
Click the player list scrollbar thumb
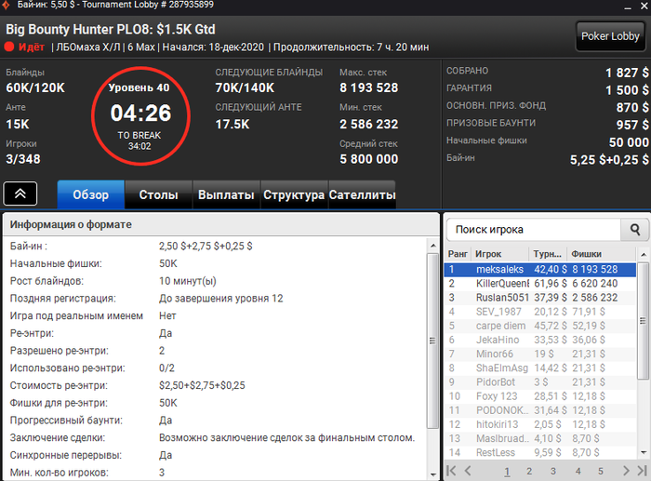(643, 321)
